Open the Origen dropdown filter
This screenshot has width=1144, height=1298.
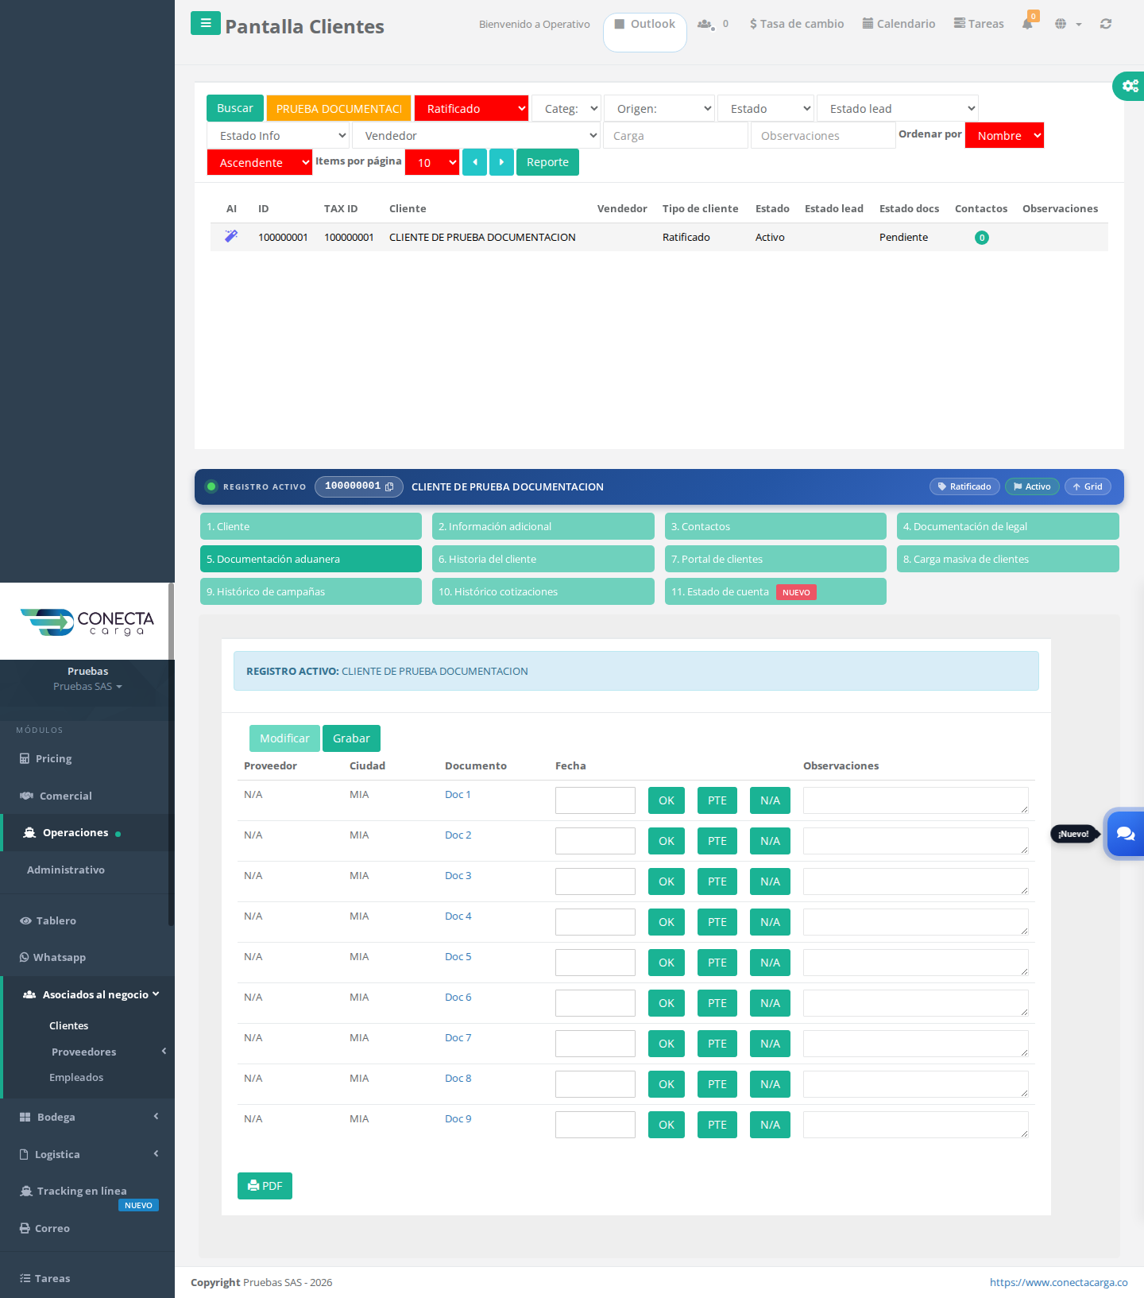point(659,109)
